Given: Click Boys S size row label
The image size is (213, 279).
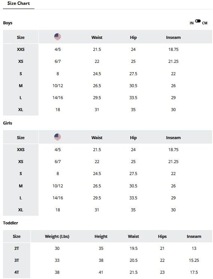Looking at the screenshot, I should tap(21, 74).
